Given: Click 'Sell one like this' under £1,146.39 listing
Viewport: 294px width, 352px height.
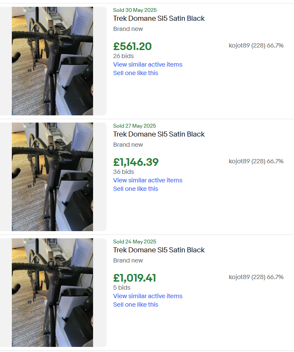Looking at the screenshot, I should tap(135, 189).
